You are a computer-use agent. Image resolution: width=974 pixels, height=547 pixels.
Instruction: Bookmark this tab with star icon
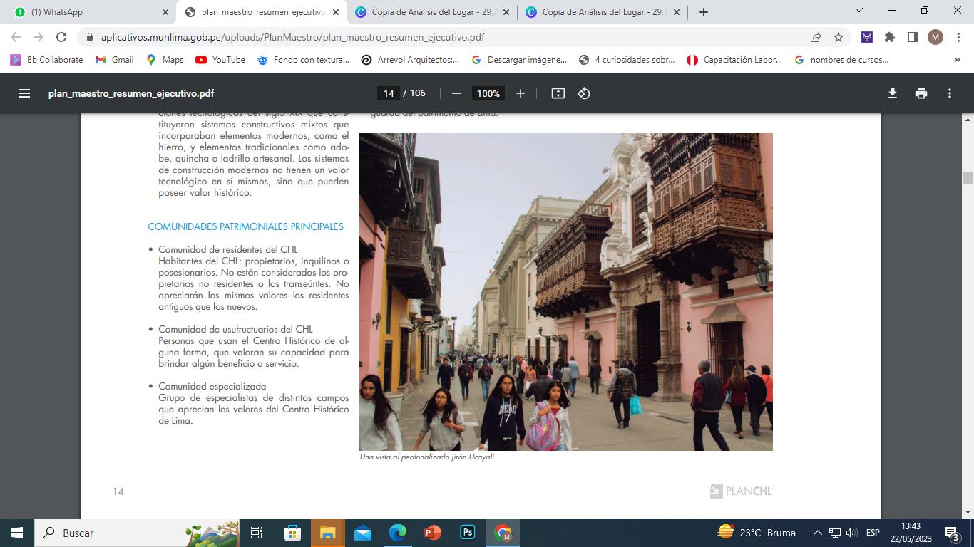click(x=839, y=37)
